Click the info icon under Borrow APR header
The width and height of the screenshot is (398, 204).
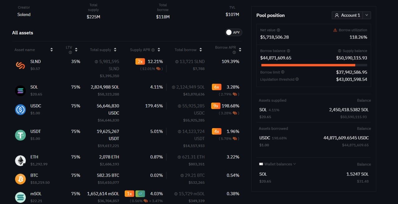pos(234,53)
